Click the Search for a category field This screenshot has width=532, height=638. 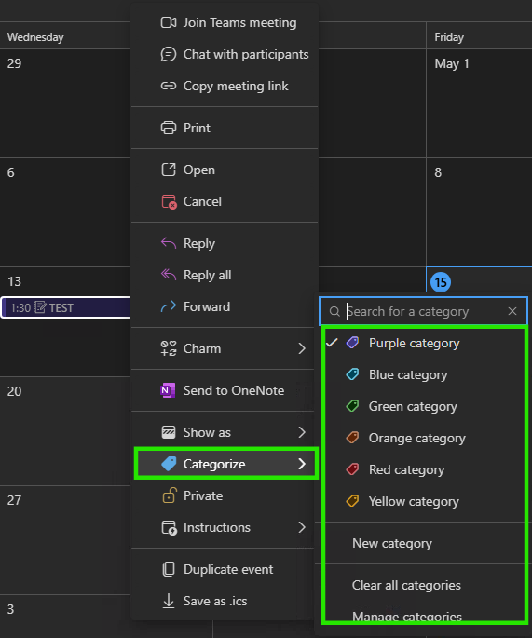point(423,311)
